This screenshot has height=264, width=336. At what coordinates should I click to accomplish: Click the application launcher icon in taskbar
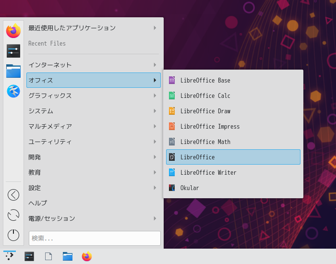10,256
